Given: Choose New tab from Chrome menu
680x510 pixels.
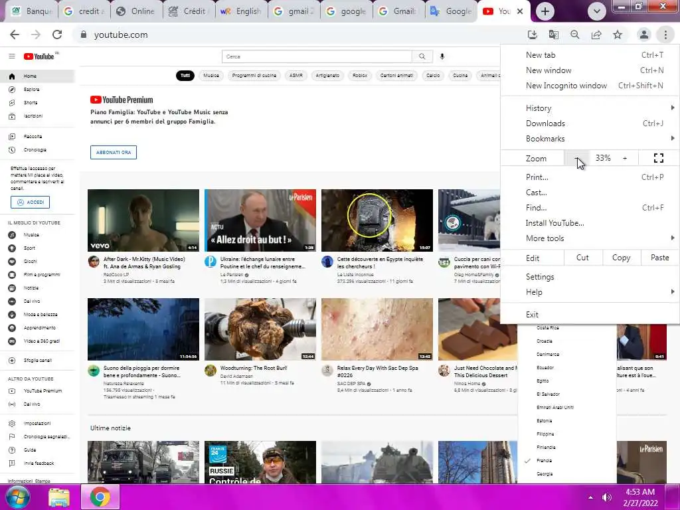Looking at the screenshot, I should click(x=590, y=55).
